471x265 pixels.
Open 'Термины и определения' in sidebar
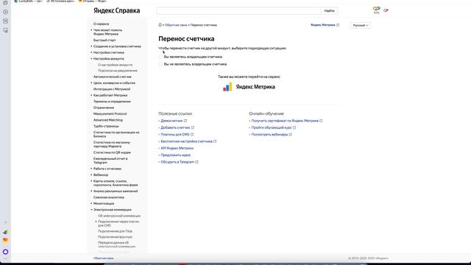(112, 102)
